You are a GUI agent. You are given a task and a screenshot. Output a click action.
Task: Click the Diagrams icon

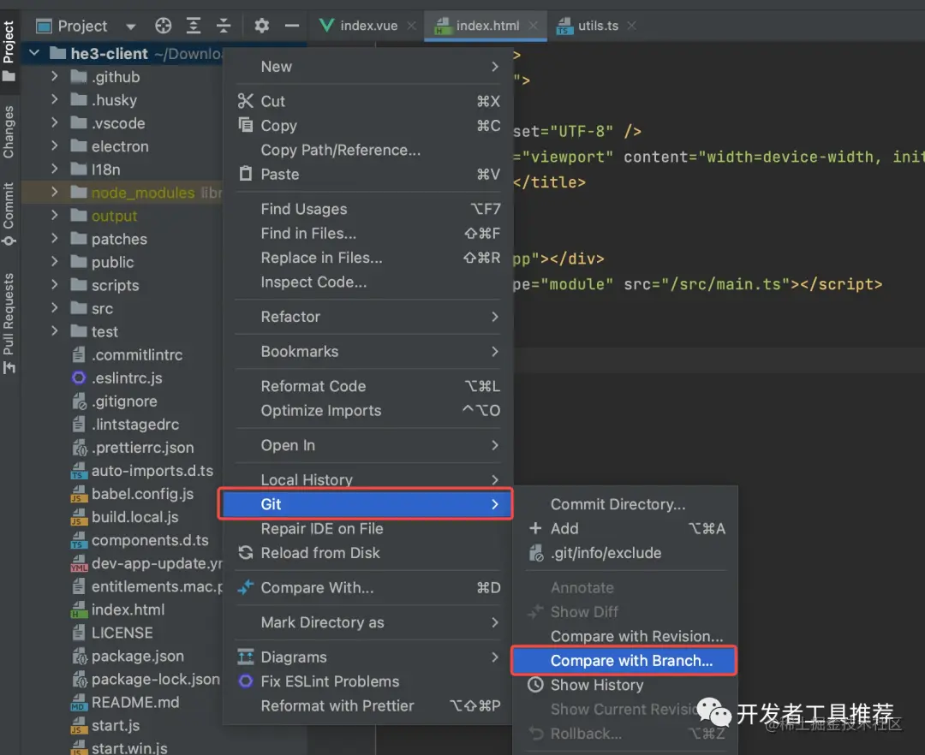click(246, 657)
